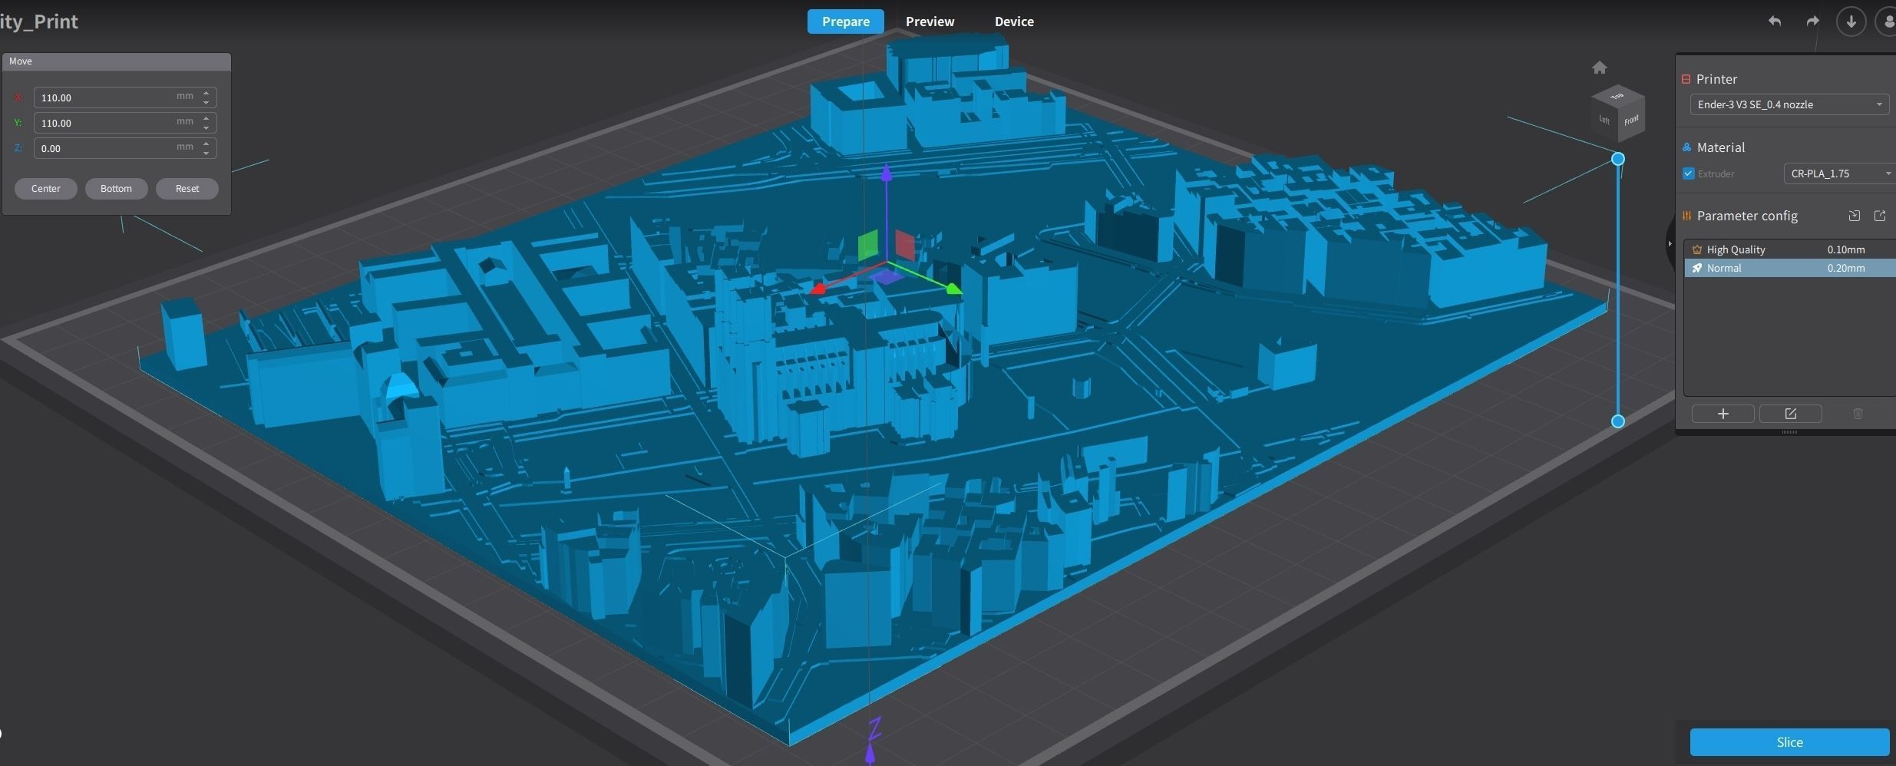Screen dimensions: 1896x766
Task: Click the red YZ-plane gizmo square
Action: pyautogui.click(x=905, y=245)
